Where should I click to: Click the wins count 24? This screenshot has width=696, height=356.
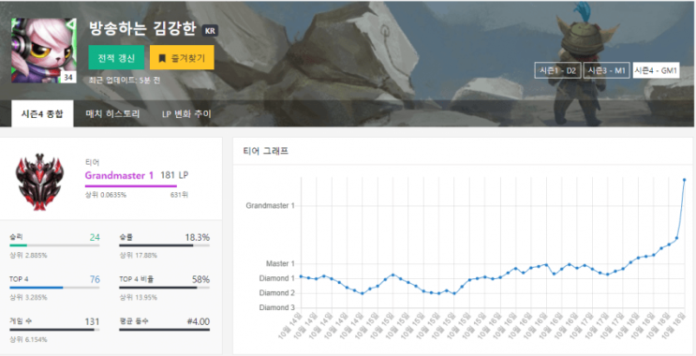pyautogui.click(x=95, y=237)
